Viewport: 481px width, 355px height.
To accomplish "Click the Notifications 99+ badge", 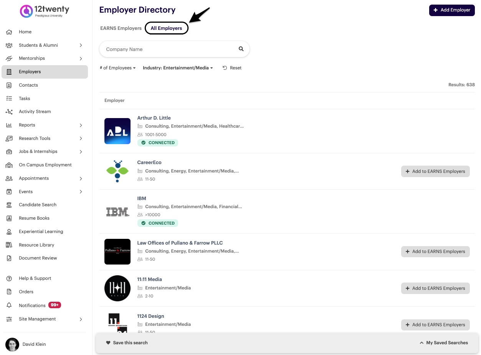I will [x=55, y=305].
